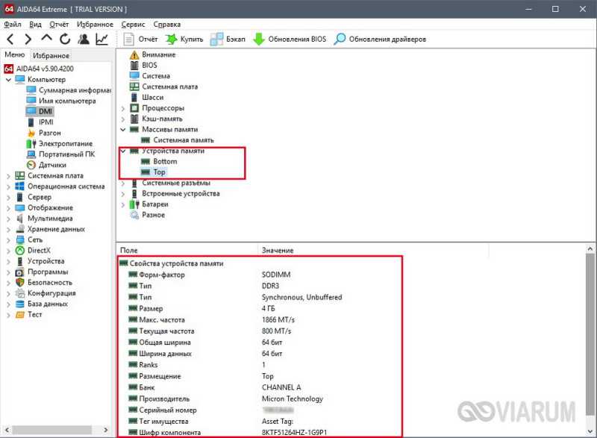
Task: Open the user profile toolbar icon
Action: [84, 39]
